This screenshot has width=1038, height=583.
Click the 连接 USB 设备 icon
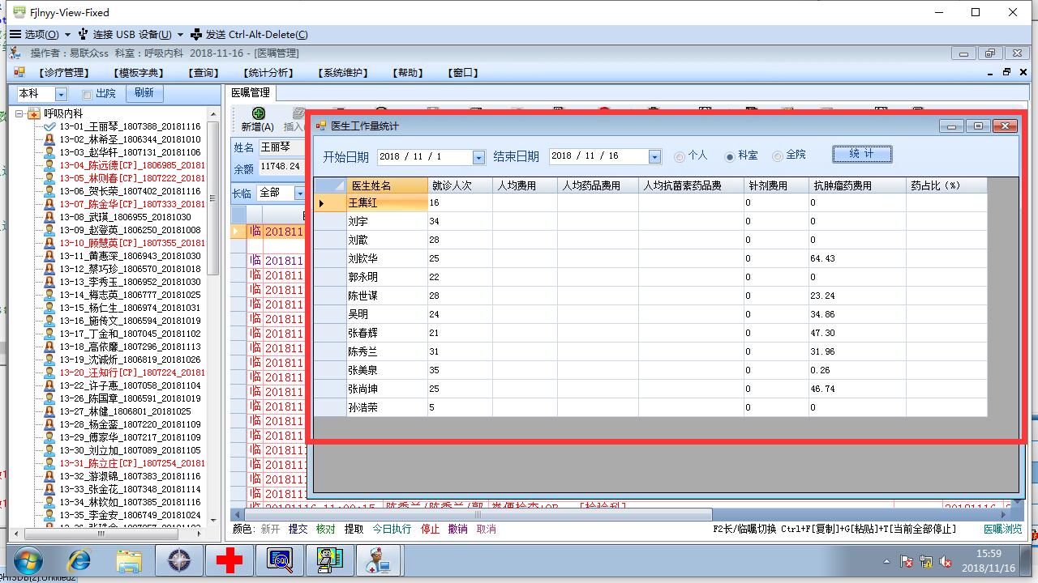(x=83, y=35)
